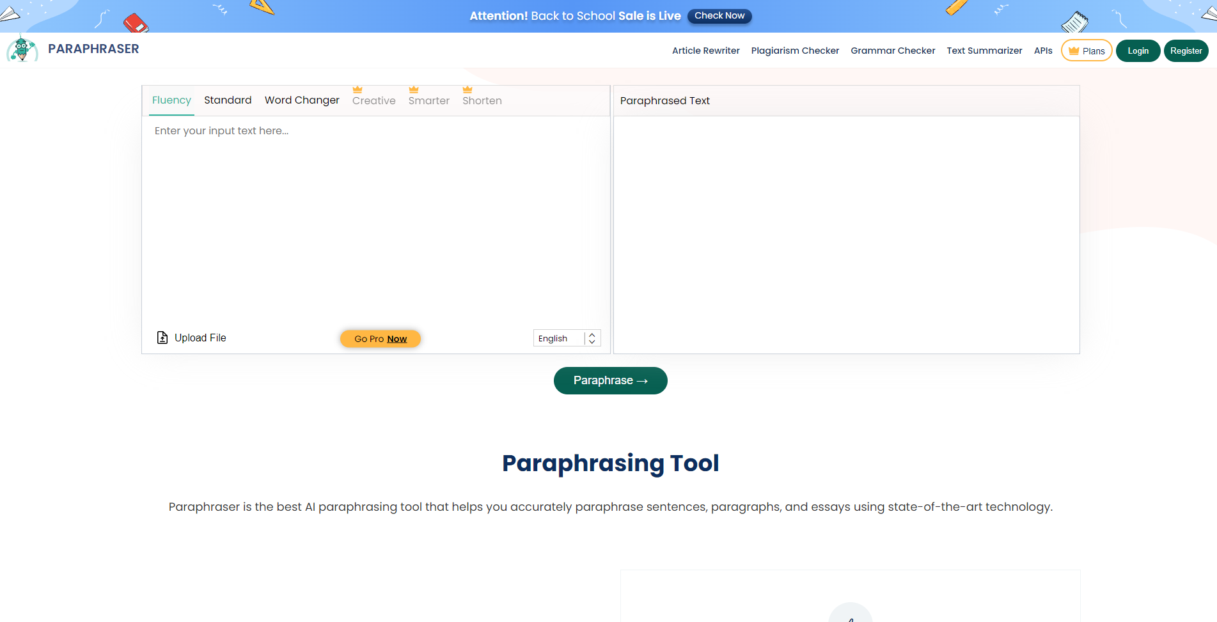Click the crown icon in Plans button
The height and width of the screenshot is (622, 1217).
[1074, 51]
